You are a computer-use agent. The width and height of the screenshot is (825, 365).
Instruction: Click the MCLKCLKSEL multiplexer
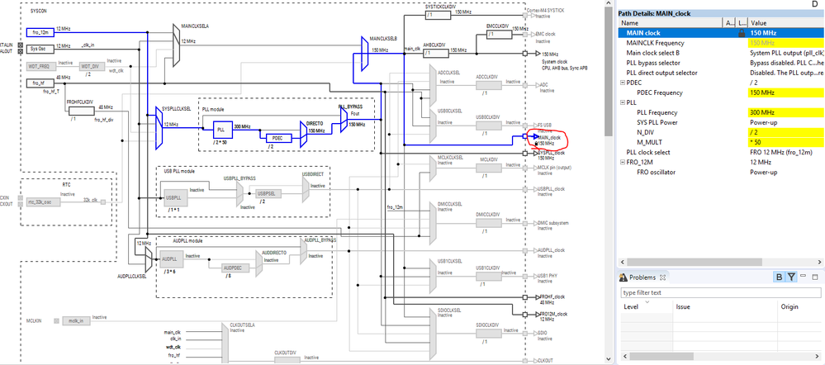coord(434,168)
